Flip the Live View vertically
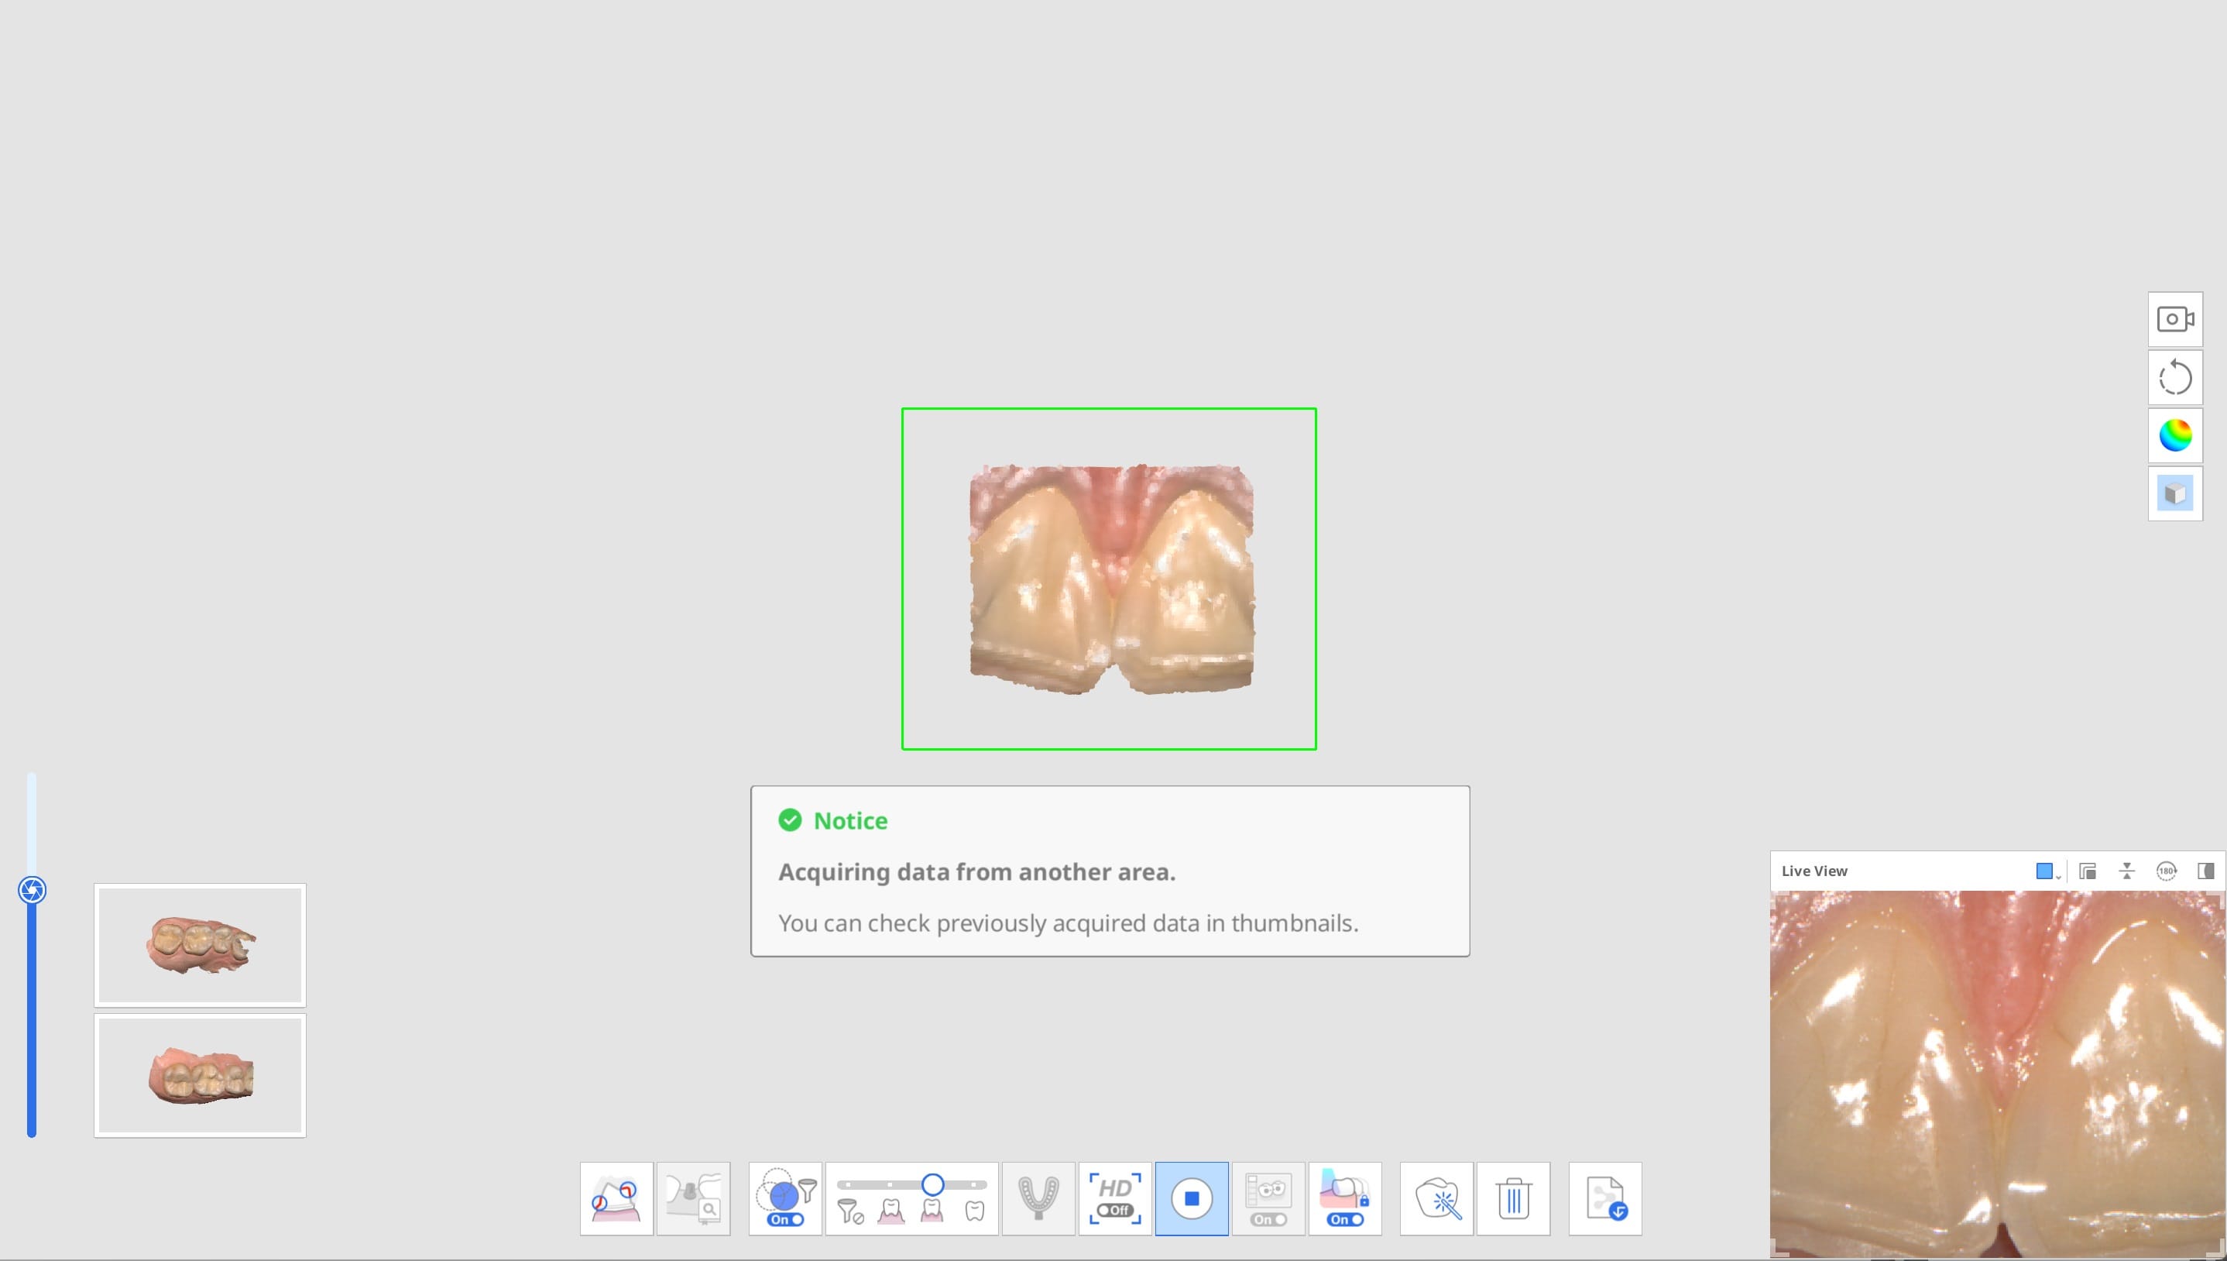Screen dimensions: 2227x1261 pos(2127,871)
